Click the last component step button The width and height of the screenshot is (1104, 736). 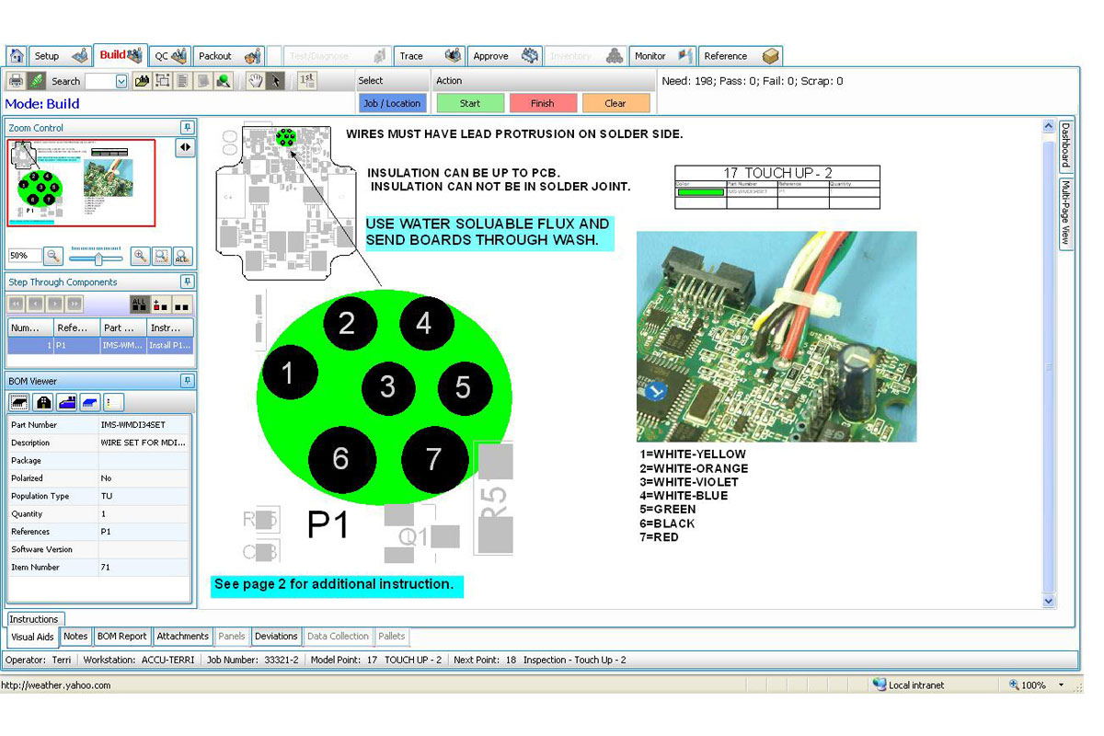(x=75, y=304)
